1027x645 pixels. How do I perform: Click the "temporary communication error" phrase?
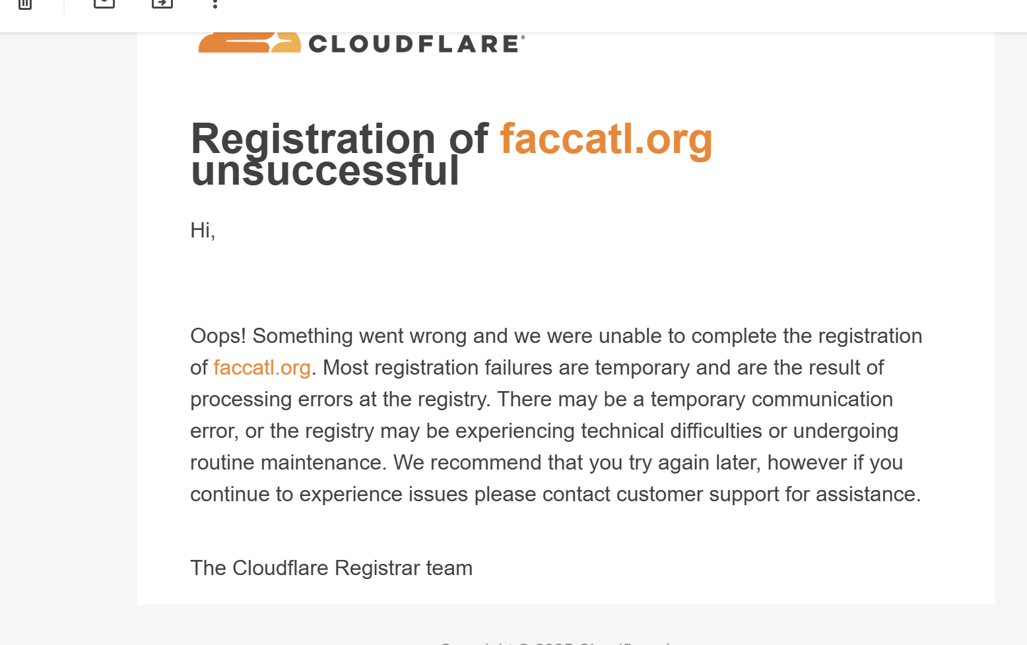click(x=771, y=399)
